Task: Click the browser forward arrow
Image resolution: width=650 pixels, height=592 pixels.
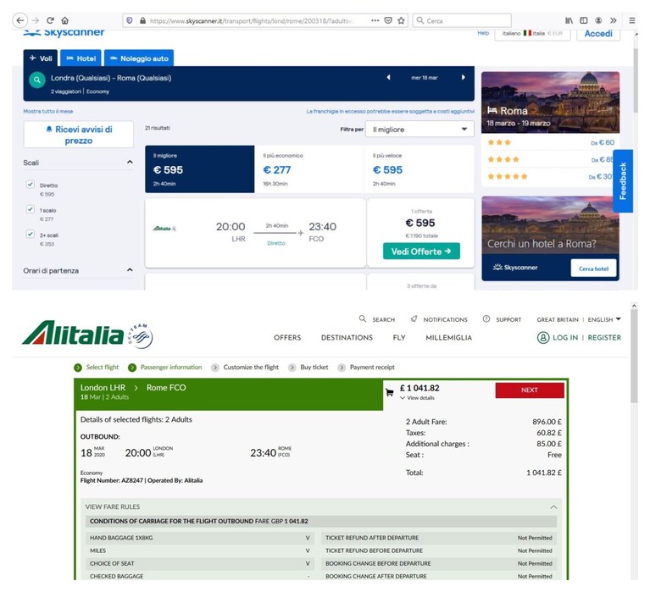Action: (36, 20)
